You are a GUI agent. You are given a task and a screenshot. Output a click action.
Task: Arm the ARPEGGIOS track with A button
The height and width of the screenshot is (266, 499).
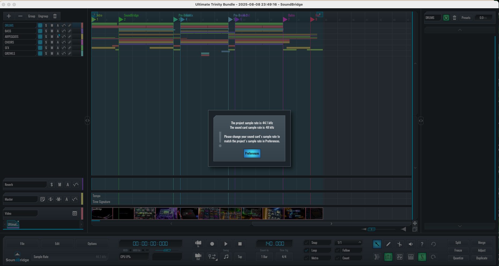pyautogui.click(x=58, y=37)
